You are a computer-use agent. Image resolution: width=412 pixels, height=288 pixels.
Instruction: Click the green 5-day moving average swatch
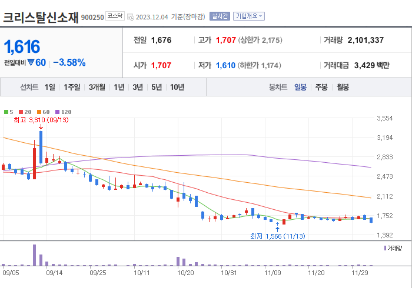[x=6, y=112]
